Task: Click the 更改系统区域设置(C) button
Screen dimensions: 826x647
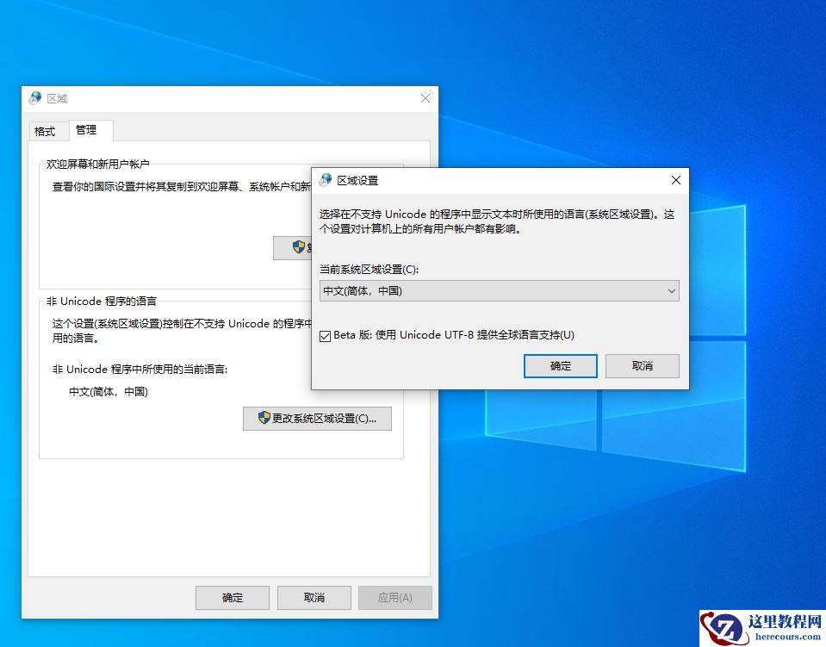Action: pos(316,419)
